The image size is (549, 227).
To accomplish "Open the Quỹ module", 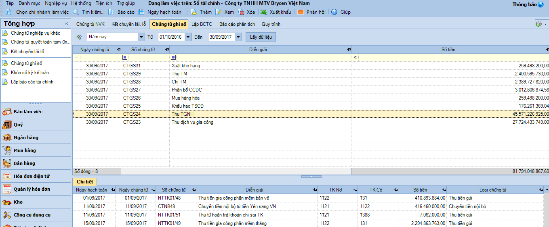I will (36, 125).
